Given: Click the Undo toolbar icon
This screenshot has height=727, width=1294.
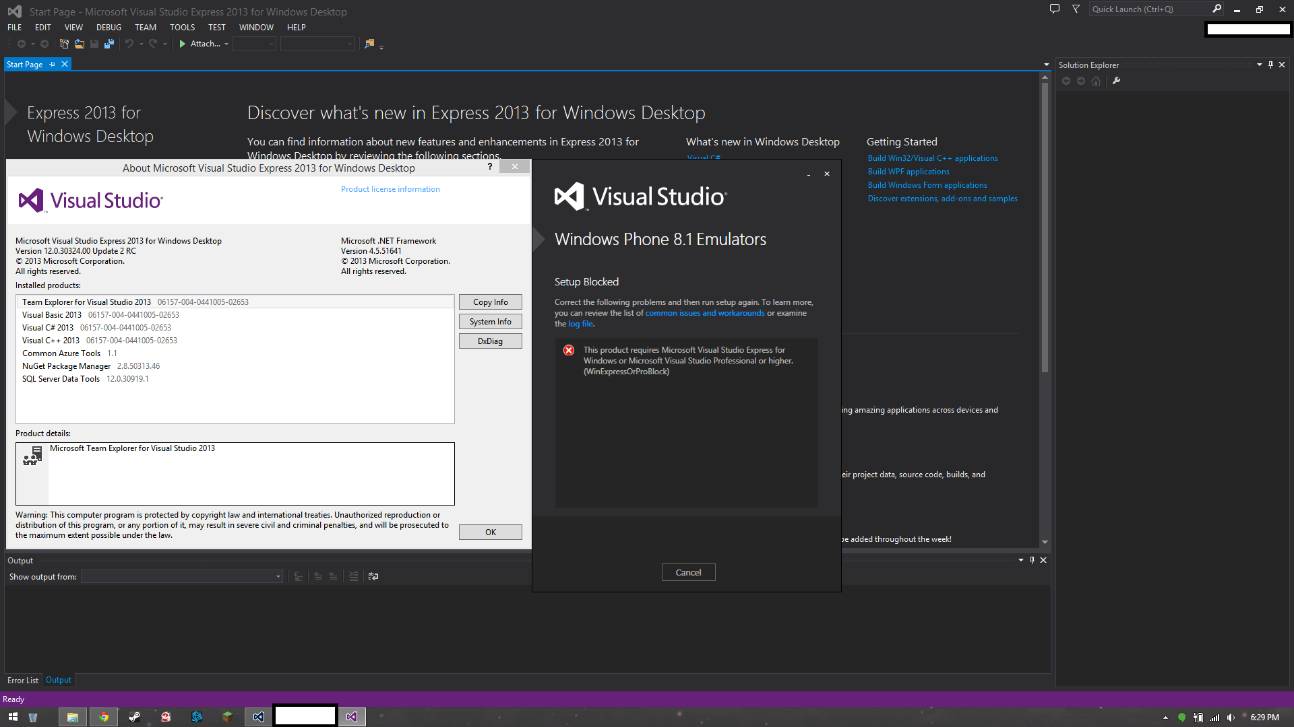Looking at the screenshot, I should tap(129, 44).
